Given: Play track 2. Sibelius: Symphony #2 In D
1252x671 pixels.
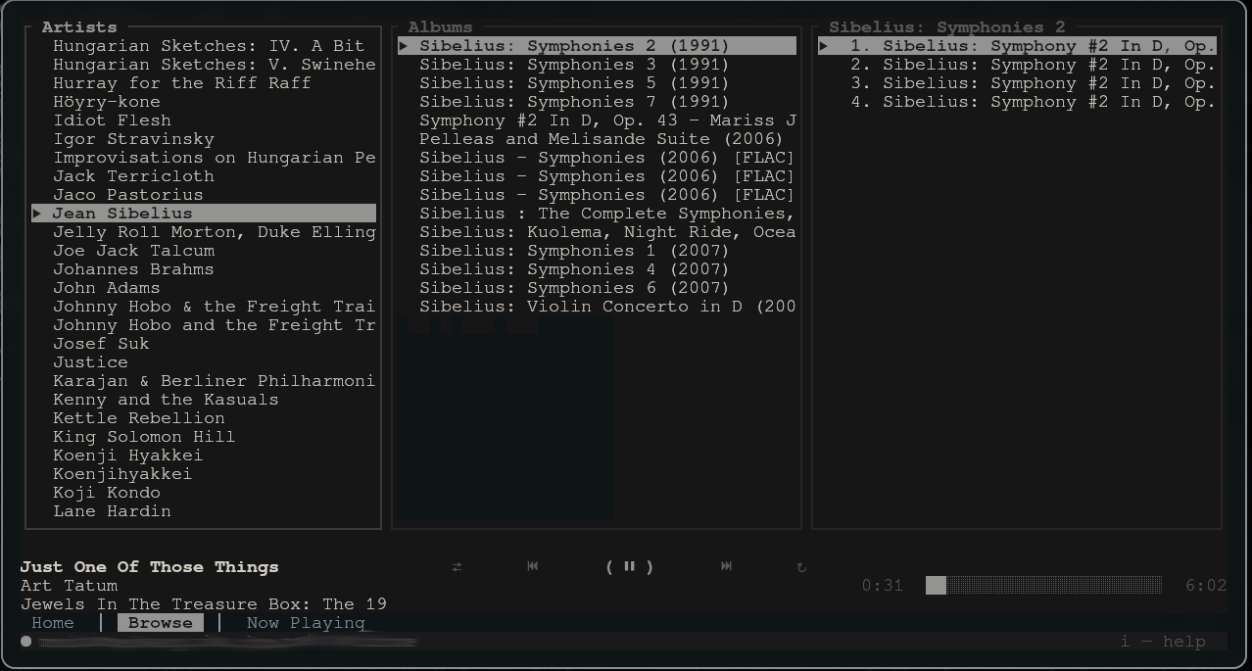Looking at the screenshot, I should 1033,65.
